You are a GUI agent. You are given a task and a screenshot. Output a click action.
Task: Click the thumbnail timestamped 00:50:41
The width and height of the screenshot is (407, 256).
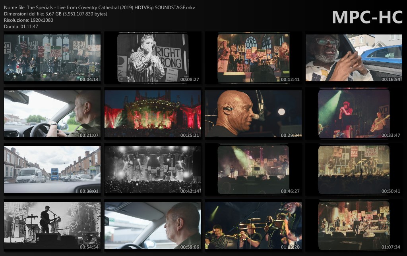[x=354, y=170]
